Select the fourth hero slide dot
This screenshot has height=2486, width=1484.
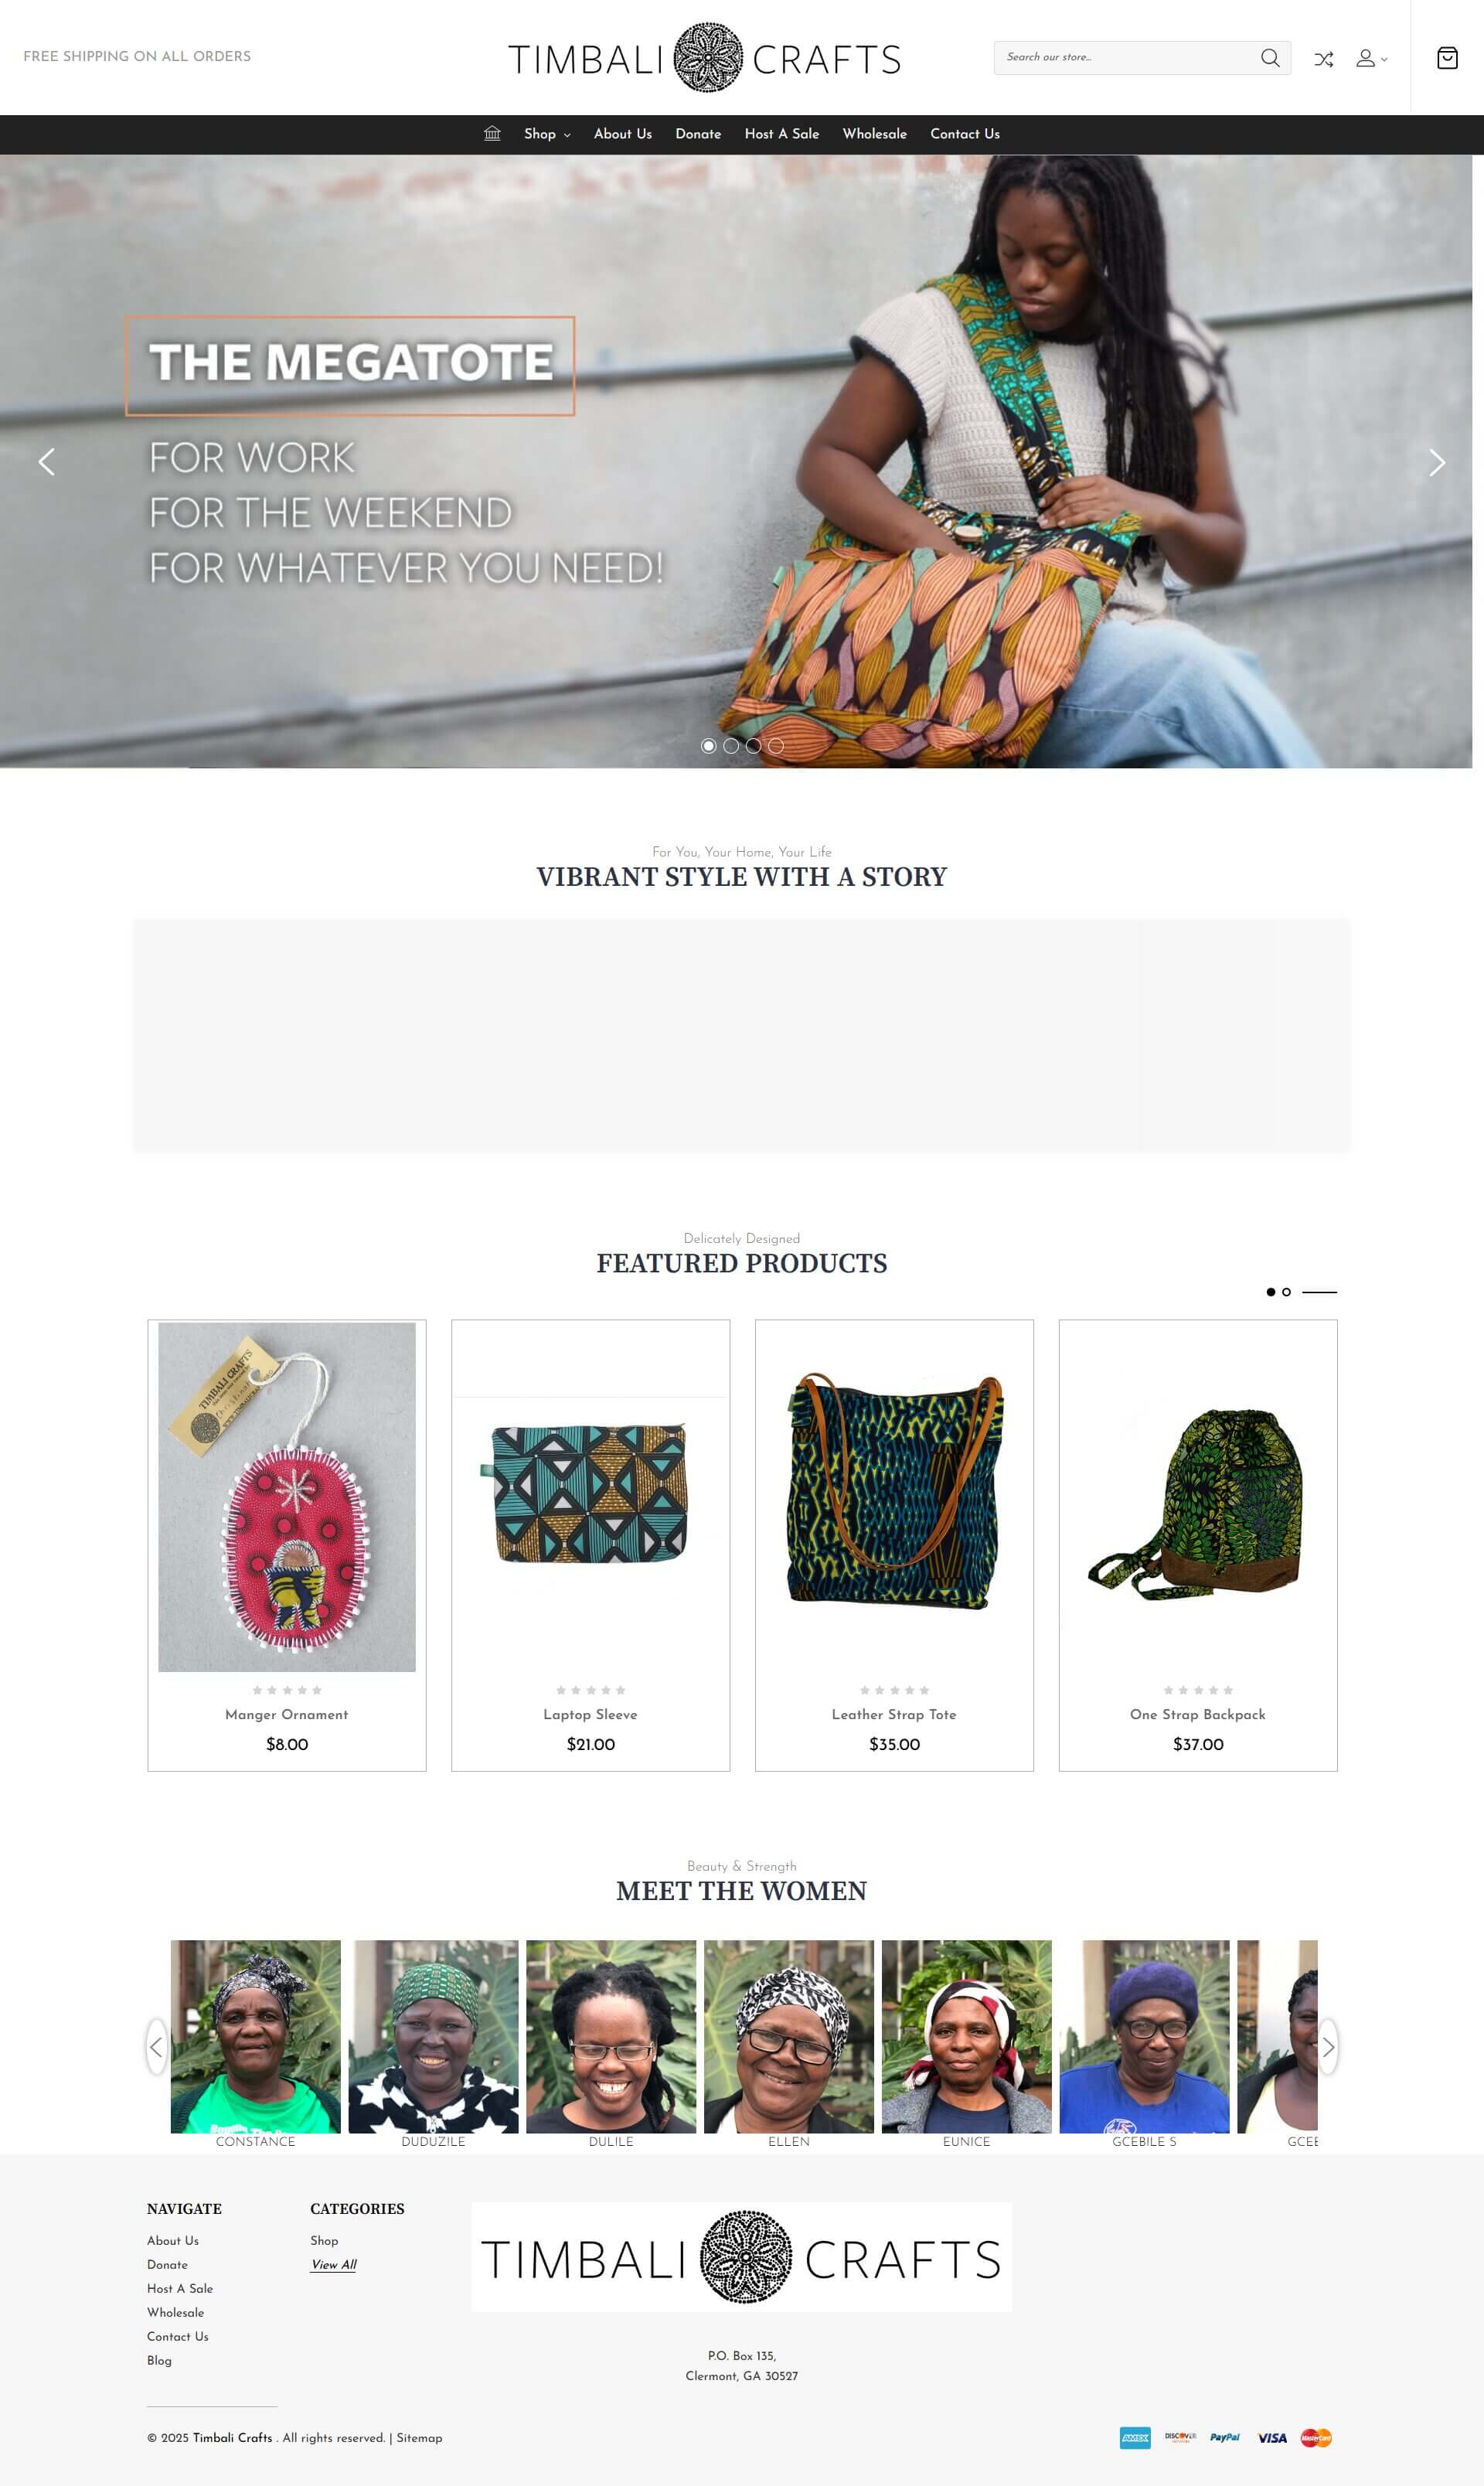point(776,745)
